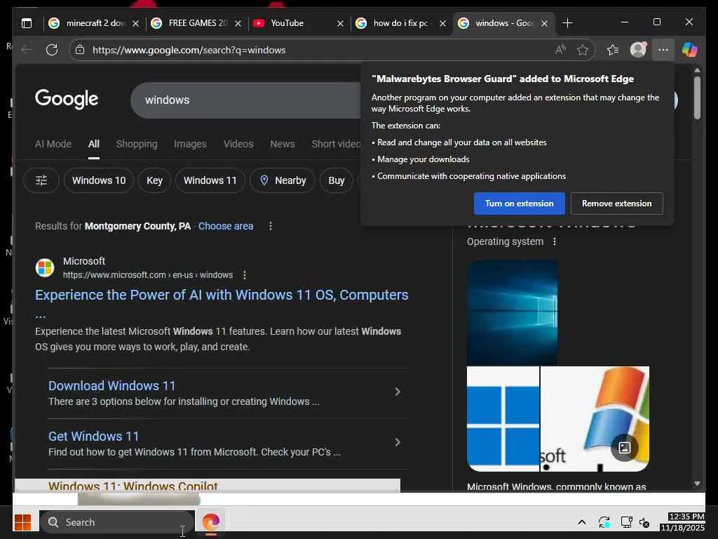This screenshot has width=718, height=539.
Task: Open Experience the Power of AI link
Action: (x=222, y=295)
